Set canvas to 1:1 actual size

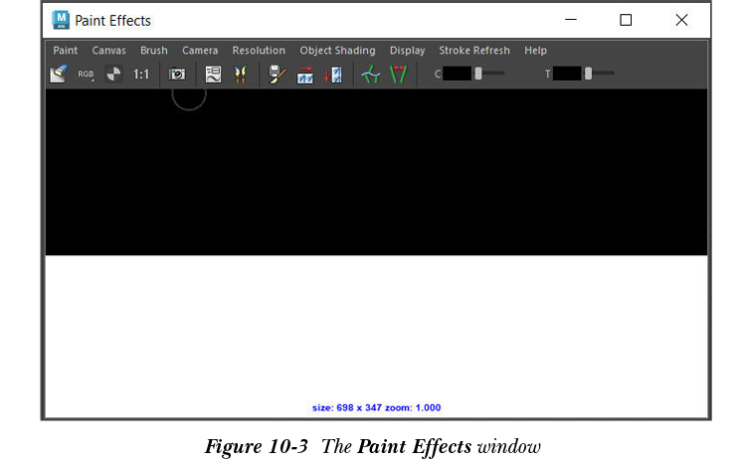tap(141, 74)
